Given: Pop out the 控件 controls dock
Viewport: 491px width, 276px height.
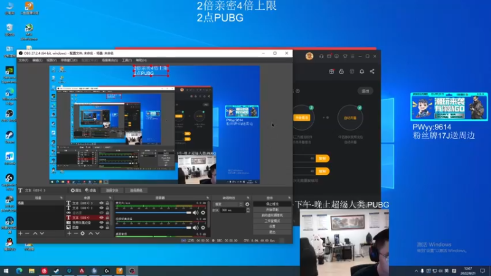Looking at the screenshot, I should (289, 197).
